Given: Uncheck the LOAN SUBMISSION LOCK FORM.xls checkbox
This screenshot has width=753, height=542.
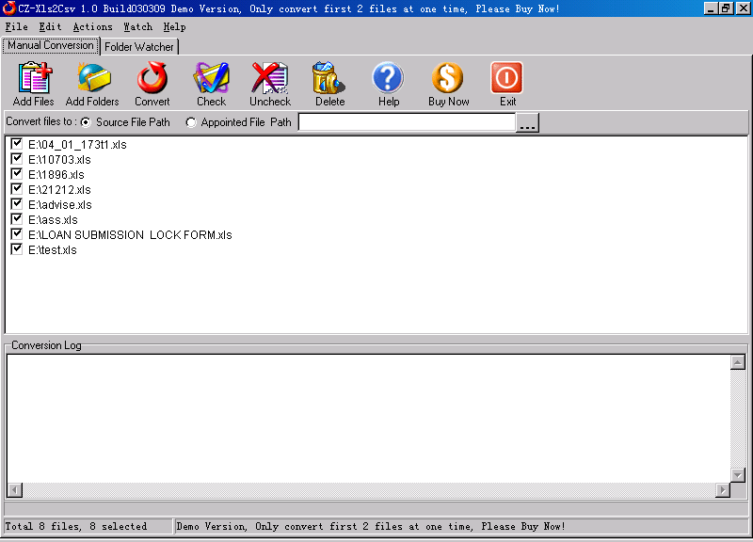Looking at the screenshot, I should 17,233.
